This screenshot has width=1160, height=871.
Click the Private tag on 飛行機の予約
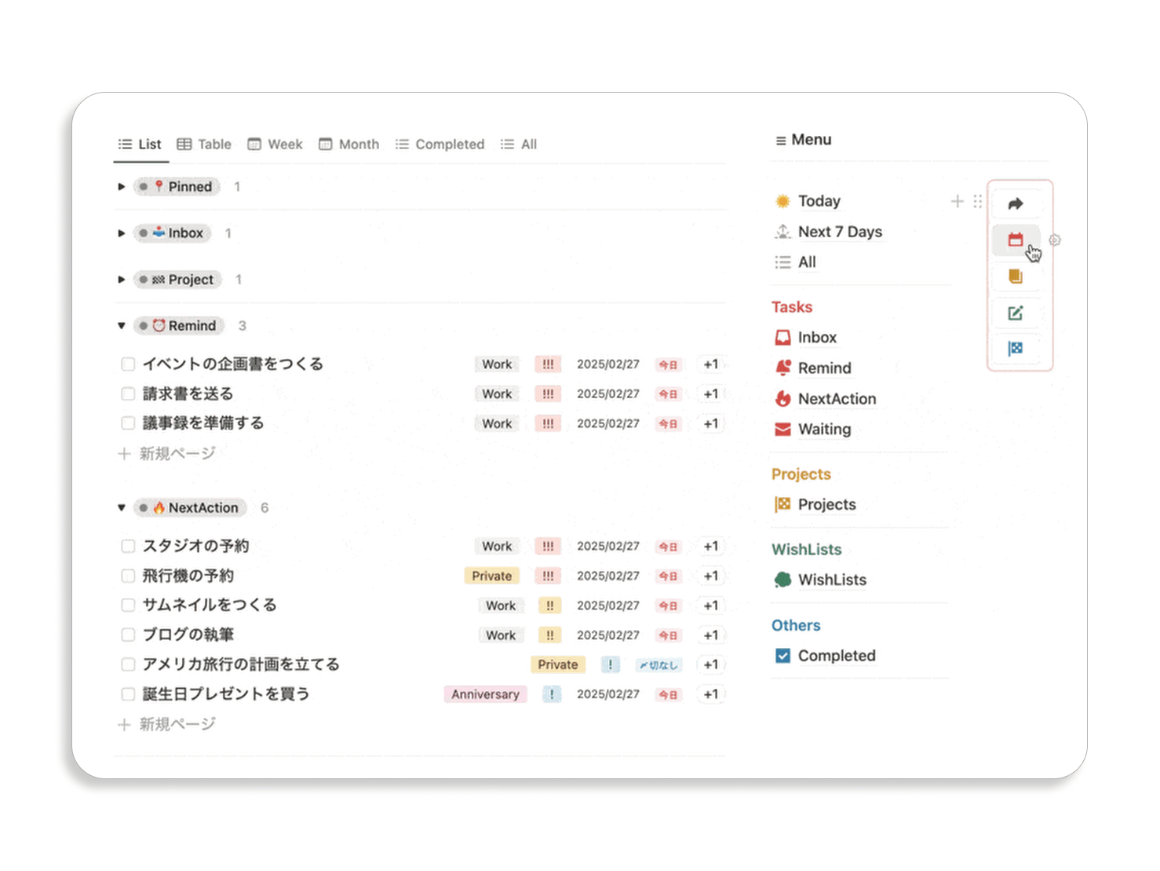click(491, 576)
